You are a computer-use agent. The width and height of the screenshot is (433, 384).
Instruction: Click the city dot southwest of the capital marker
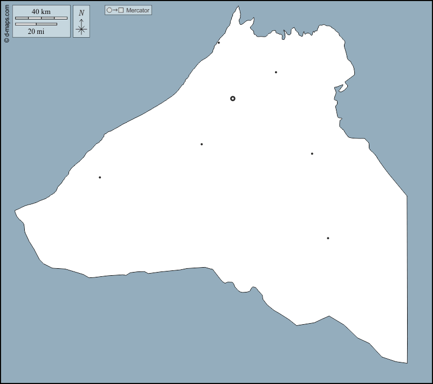(202, 144)
